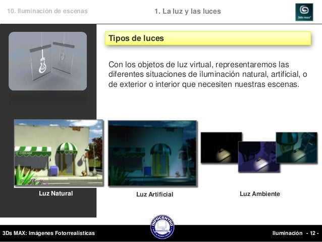Image resolution: width=322 pixels, height=242 pixels.
Task: Click the 3ds max logo icon
Action: 304,12
